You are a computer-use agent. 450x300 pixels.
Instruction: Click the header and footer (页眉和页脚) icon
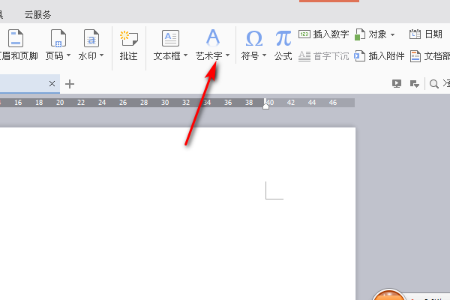(x=16, y=38)
